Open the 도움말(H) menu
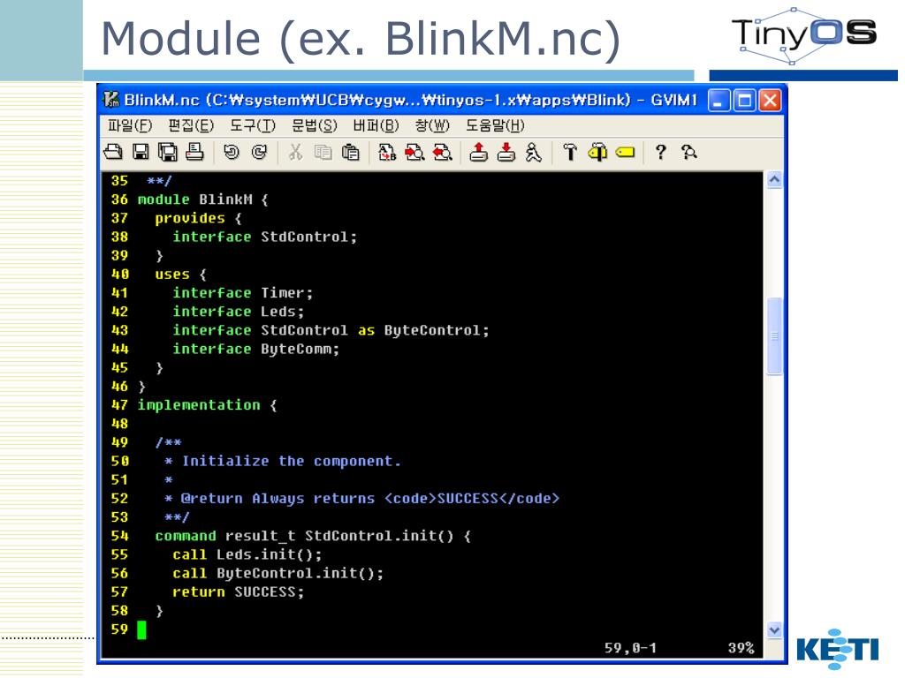Screen dimensions: 905x678 (495, 125)
